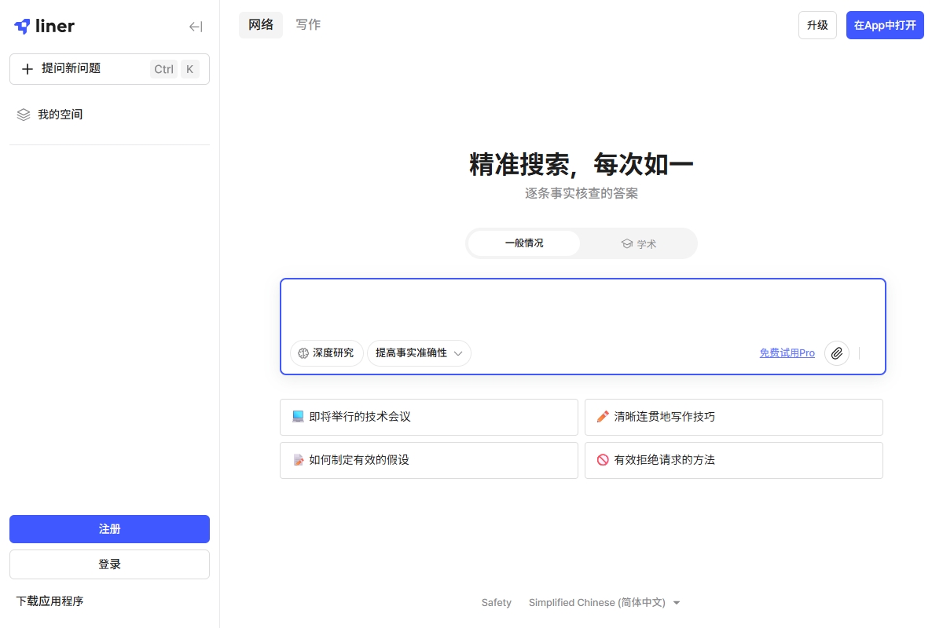
Task: Collapse the sidebar with arrow icon
Action: coord(196,27)
